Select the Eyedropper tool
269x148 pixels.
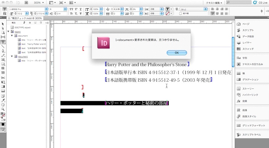pos(3,101)
